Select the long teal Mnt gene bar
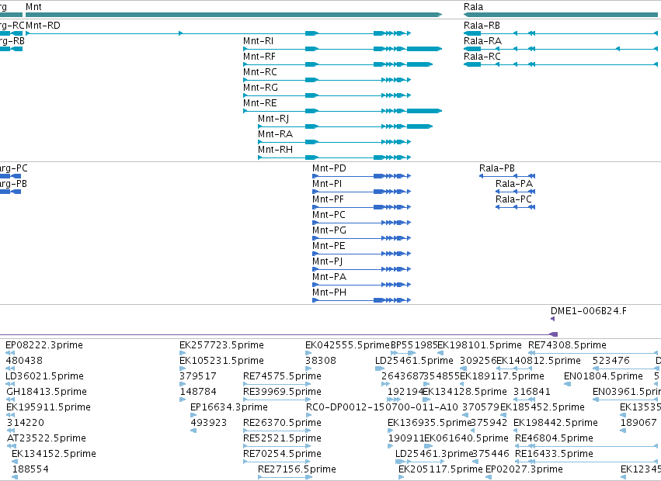Image resolution: width=661 pixels, height=481 pixels. click(x=234, y=15)
